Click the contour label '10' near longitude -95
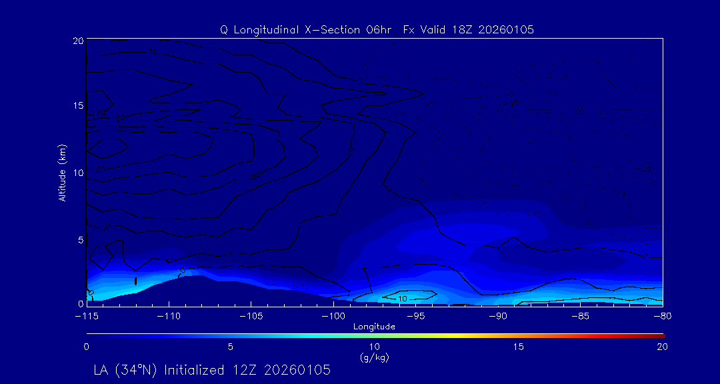Image resolution: width=720 pixels, height=384 pixels. pos(403,298)
